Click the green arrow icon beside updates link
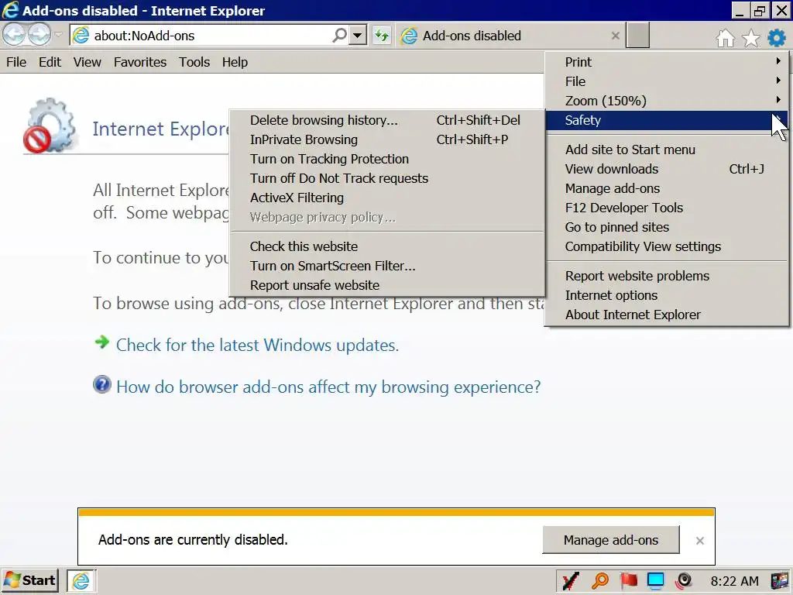 [101, 342]
